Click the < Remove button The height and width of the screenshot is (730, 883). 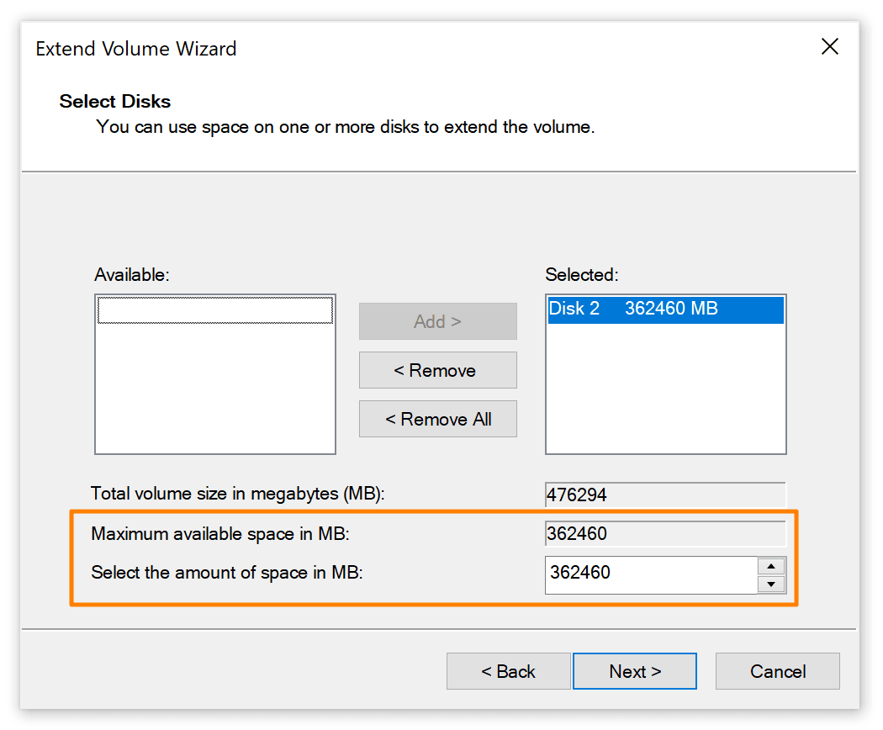coord(437,370)
